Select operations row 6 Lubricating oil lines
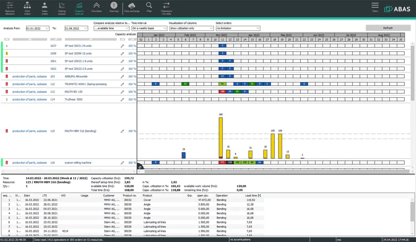416x242 pixels. (133, 222)
